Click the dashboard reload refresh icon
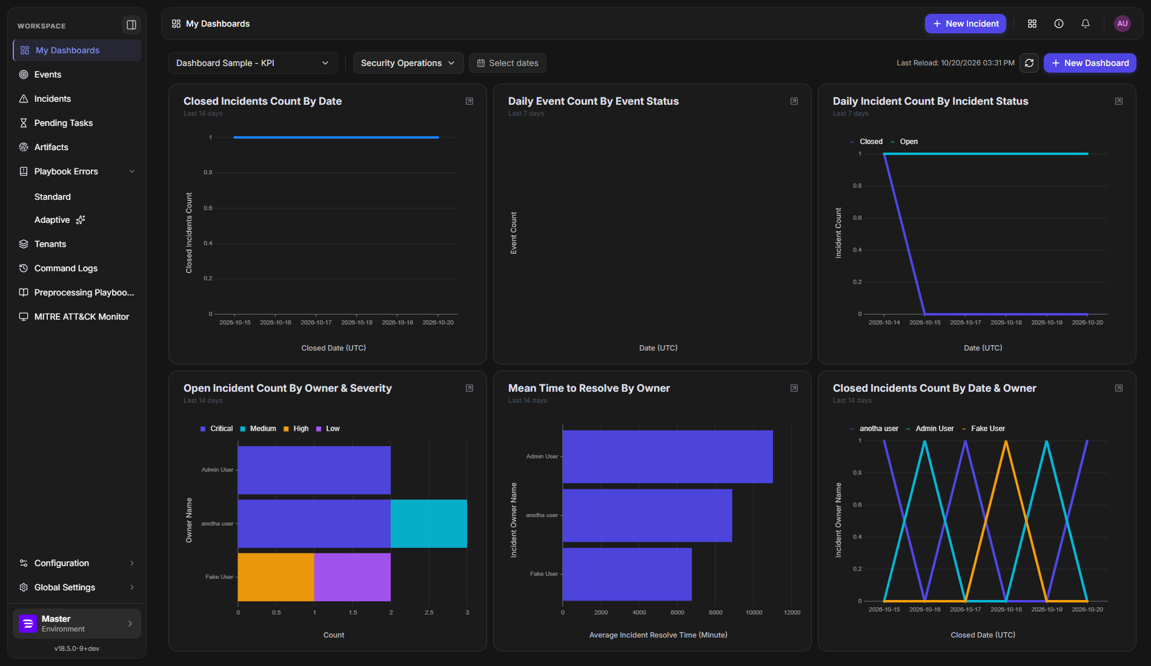Screen dimensions: 1151x666 click(x=1029, y=63)
